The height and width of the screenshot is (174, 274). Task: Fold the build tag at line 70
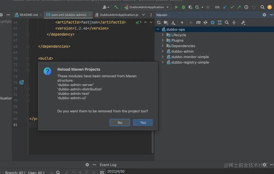pos(28,58)
